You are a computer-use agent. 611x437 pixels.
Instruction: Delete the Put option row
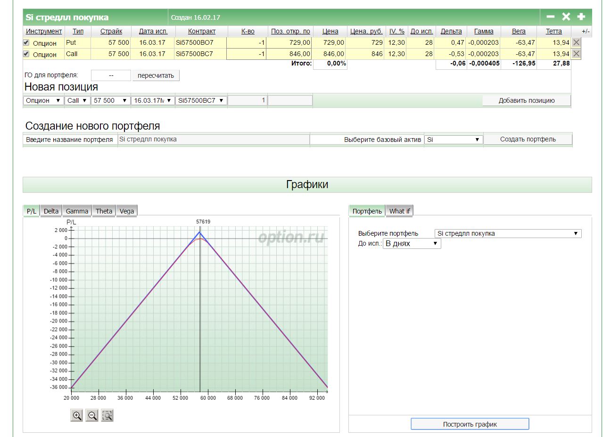pyautogui.click(x=576, y=42)
